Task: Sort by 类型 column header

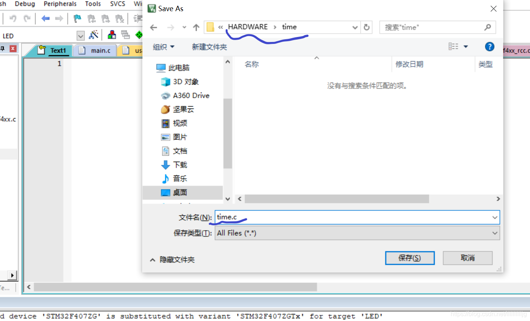Action: [486, 64]
